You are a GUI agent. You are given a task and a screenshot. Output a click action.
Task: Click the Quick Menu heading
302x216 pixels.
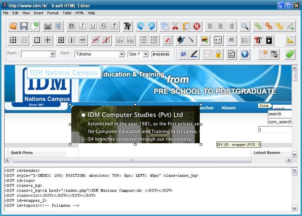pyautogui.click(x=22, y=153)
